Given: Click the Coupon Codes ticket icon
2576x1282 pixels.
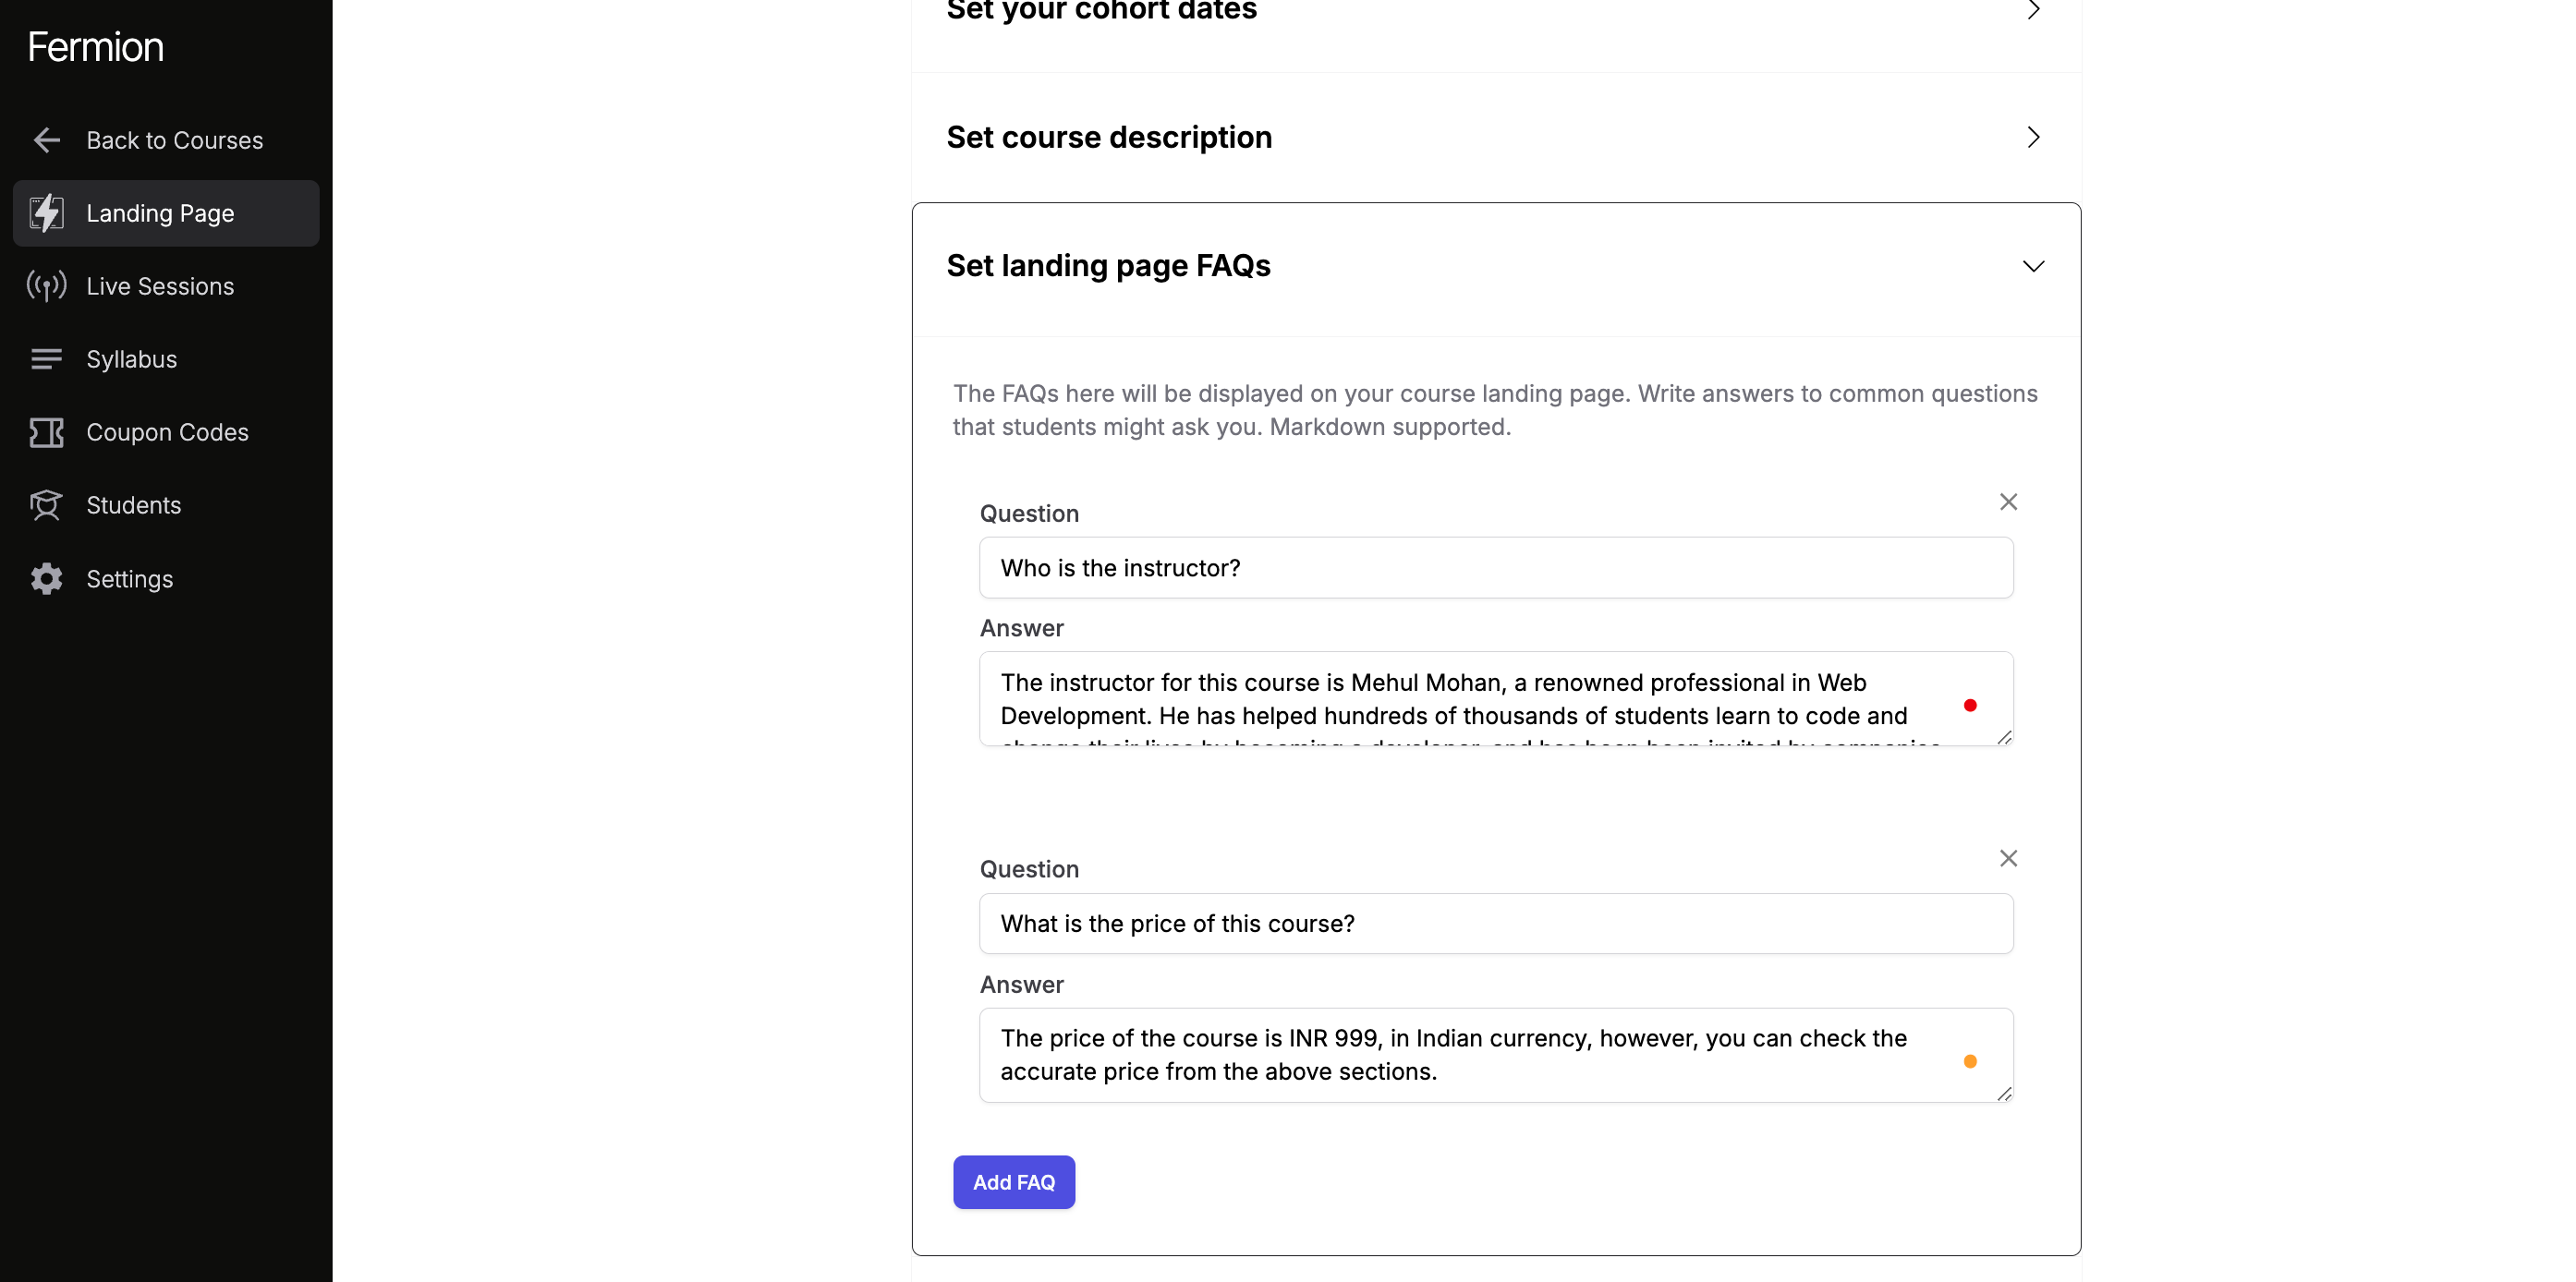Looking at the screenshot, I should tap(46, 432).
